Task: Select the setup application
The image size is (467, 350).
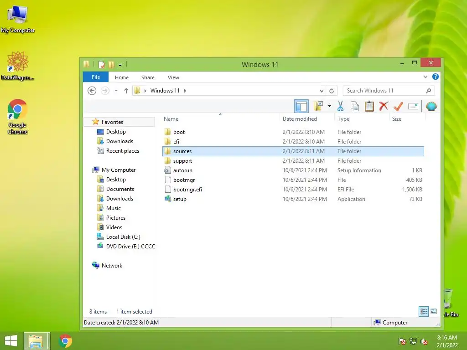Action: click(x=293, y=199)
